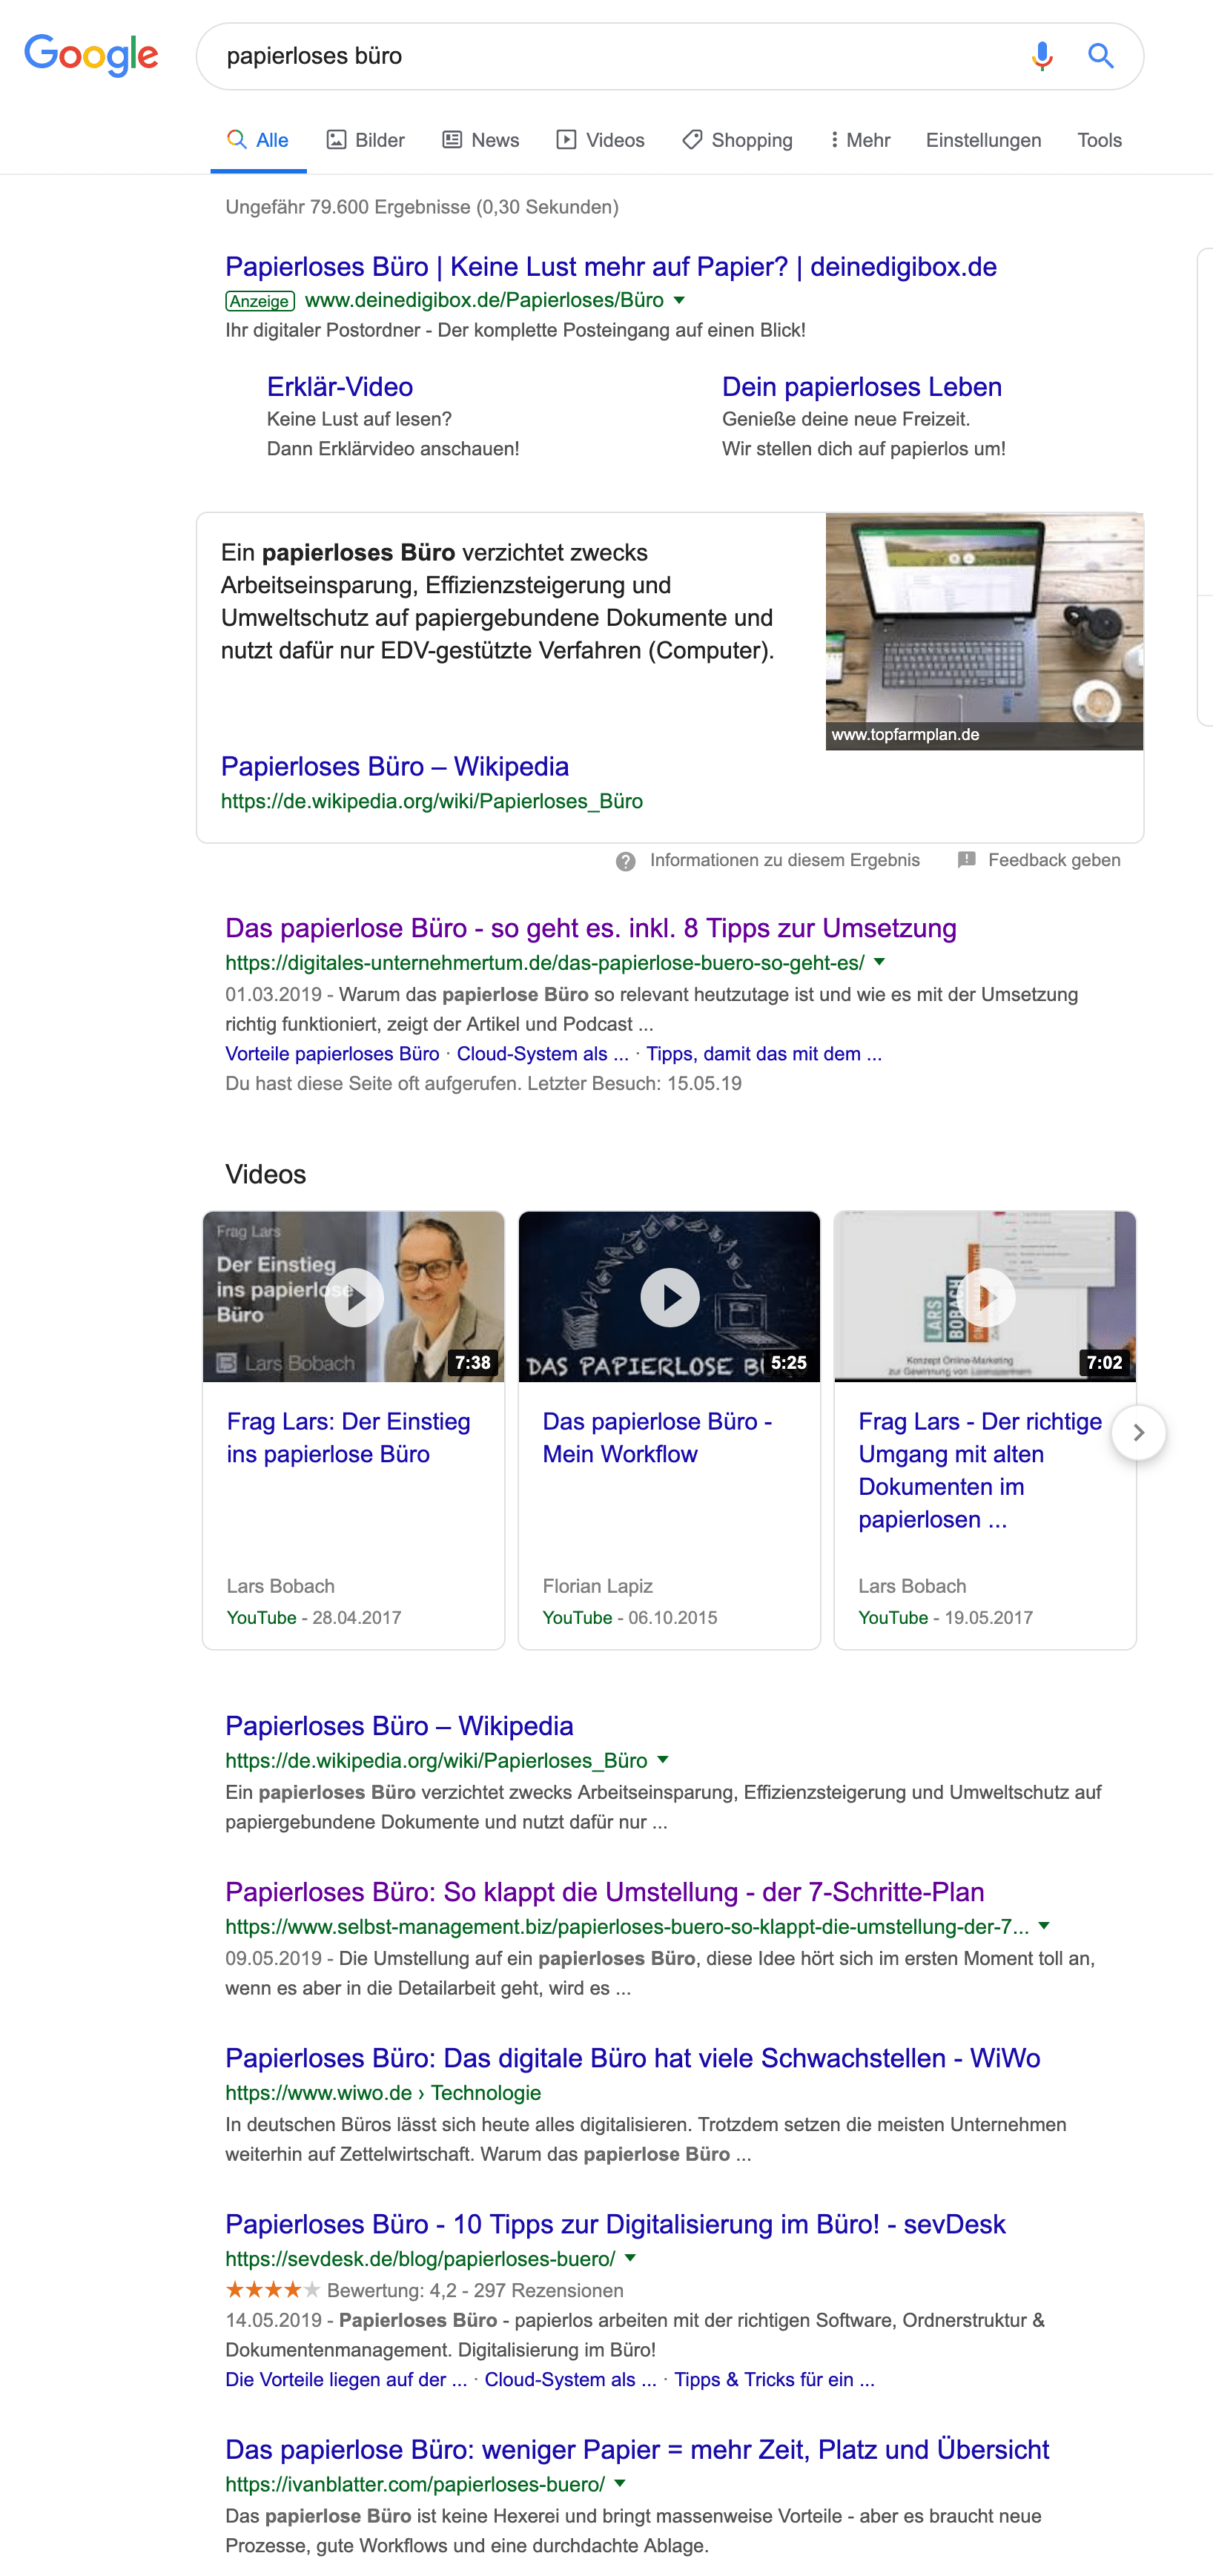Open '8 Tipps zur Umsetzung' result

point(591,928)
